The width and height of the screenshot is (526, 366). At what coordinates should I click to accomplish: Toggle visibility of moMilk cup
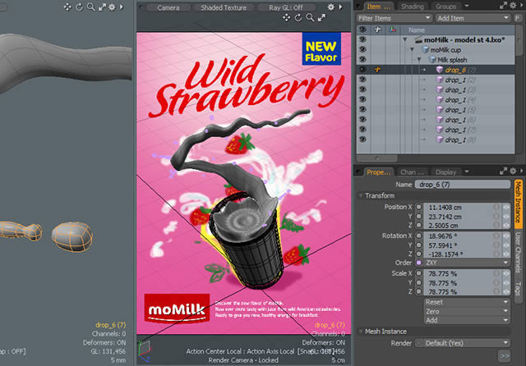(x=362, y=49)
